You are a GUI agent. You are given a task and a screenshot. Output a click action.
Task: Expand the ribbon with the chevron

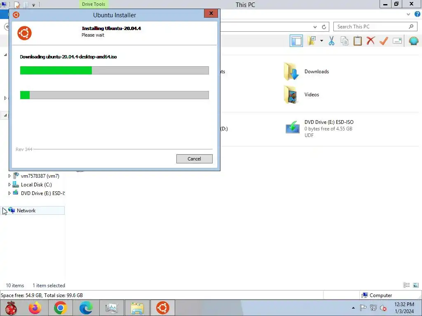[x=408, y=14]
